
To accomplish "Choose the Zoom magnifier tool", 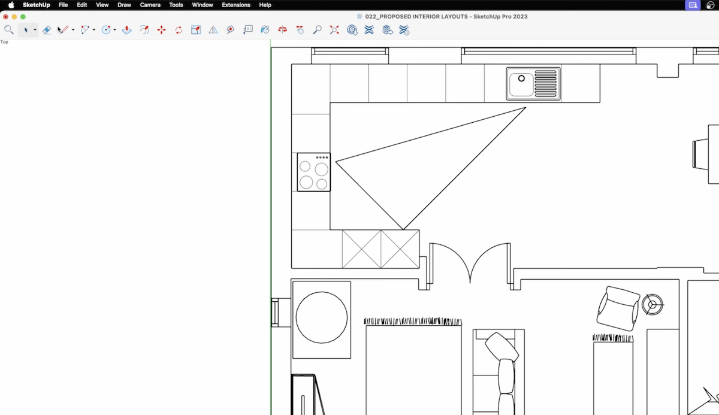I will (318, 29).
